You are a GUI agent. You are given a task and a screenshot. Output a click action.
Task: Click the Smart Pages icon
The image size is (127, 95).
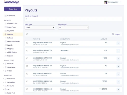tap(6, 27)
